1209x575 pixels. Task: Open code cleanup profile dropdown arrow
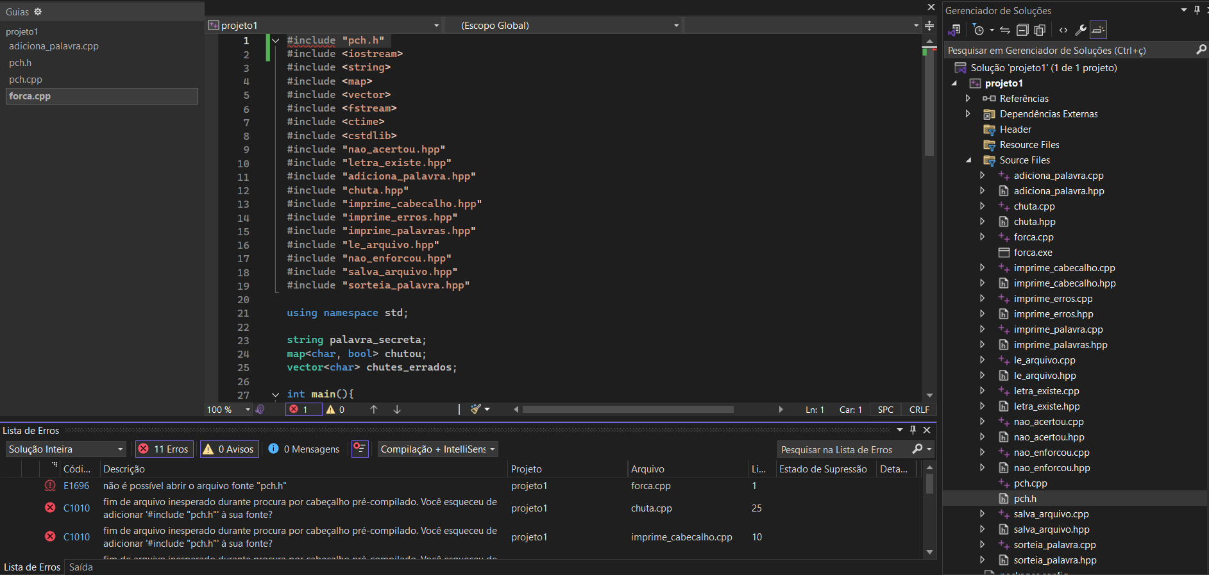487,410
